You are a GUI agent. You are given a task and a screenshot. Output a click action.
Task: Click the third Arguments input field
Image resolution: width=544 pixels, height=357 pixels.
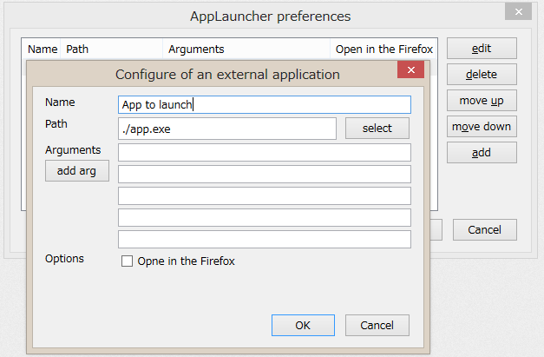click(265, 195)
